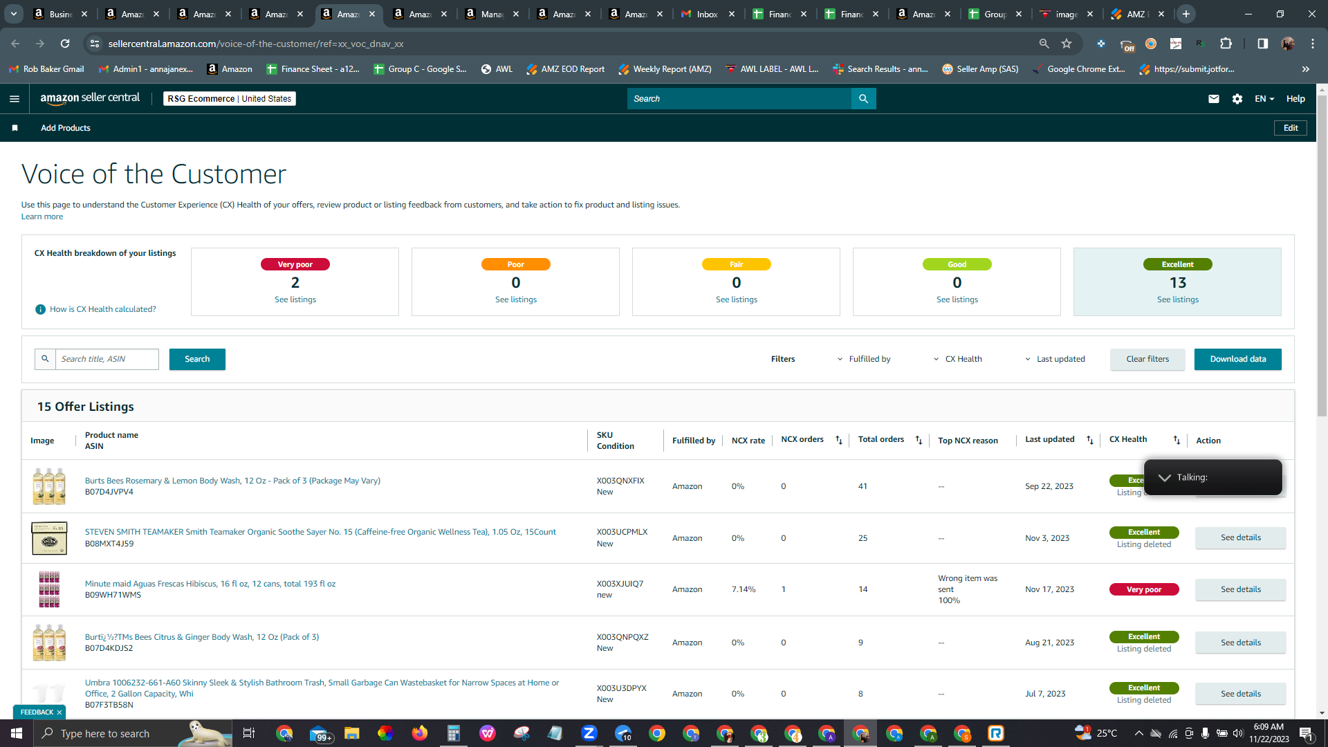Open the settings gear icon

tap(1237, 99)
